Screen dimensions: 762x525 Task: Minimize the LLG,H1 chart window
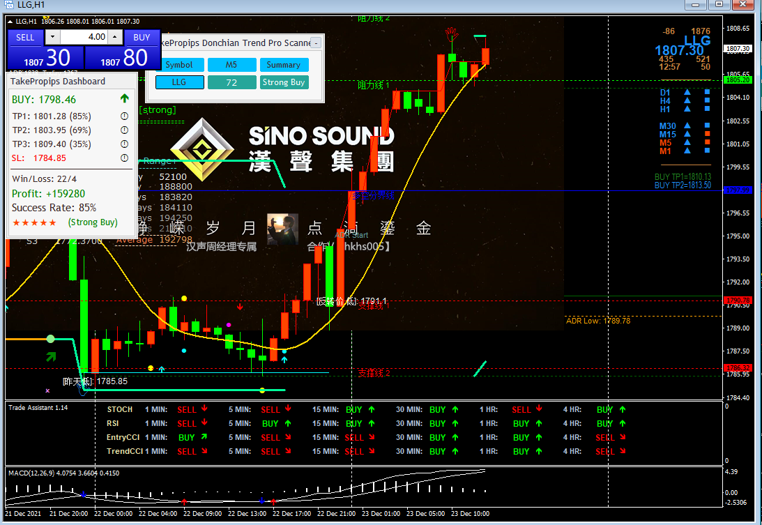pos(696,4)
